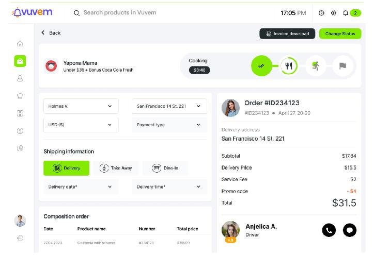The image size is (374, 255).
Task: Click the Delivery Price $15.5 value
Action: pyautogui.click(x=350, y=168)
